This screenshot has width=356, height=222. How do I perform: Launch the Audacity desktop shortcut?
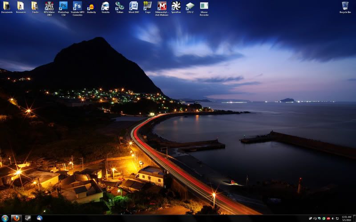pos(91,7)
